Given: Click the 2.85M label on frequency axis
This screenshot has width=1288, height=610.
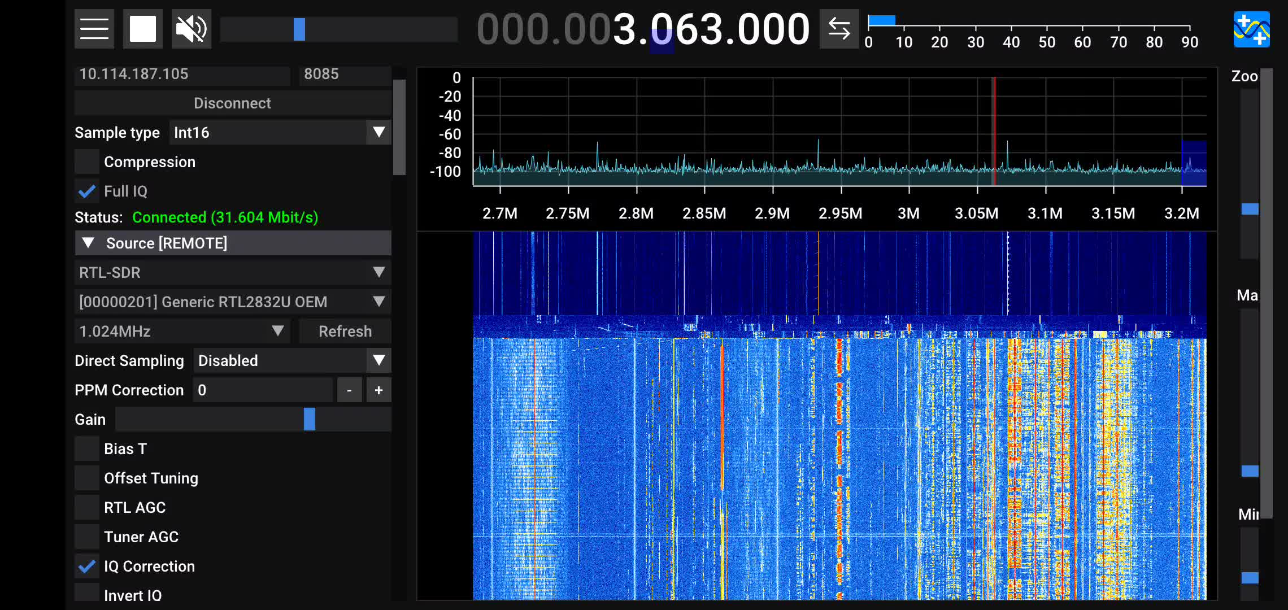Looking at the screenshot, I should click(704, 213).
